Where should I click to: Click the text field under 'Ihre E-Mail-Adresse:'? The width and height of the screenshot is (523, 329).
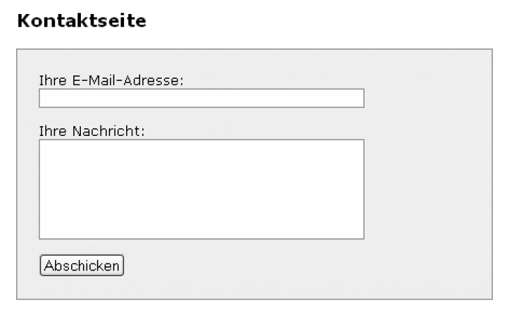201,99
